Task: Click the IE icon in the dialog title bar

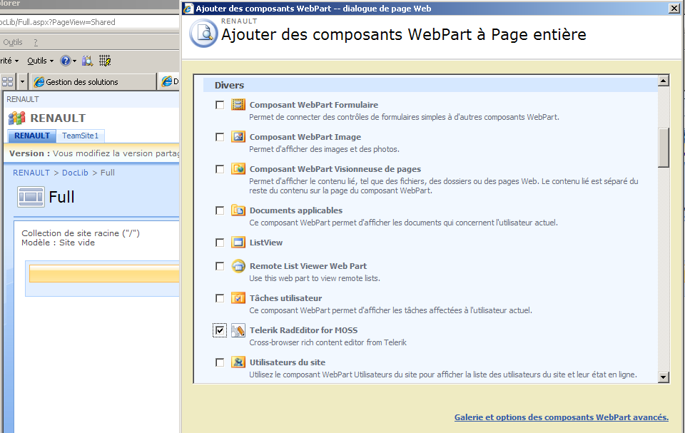Action: 188,9
